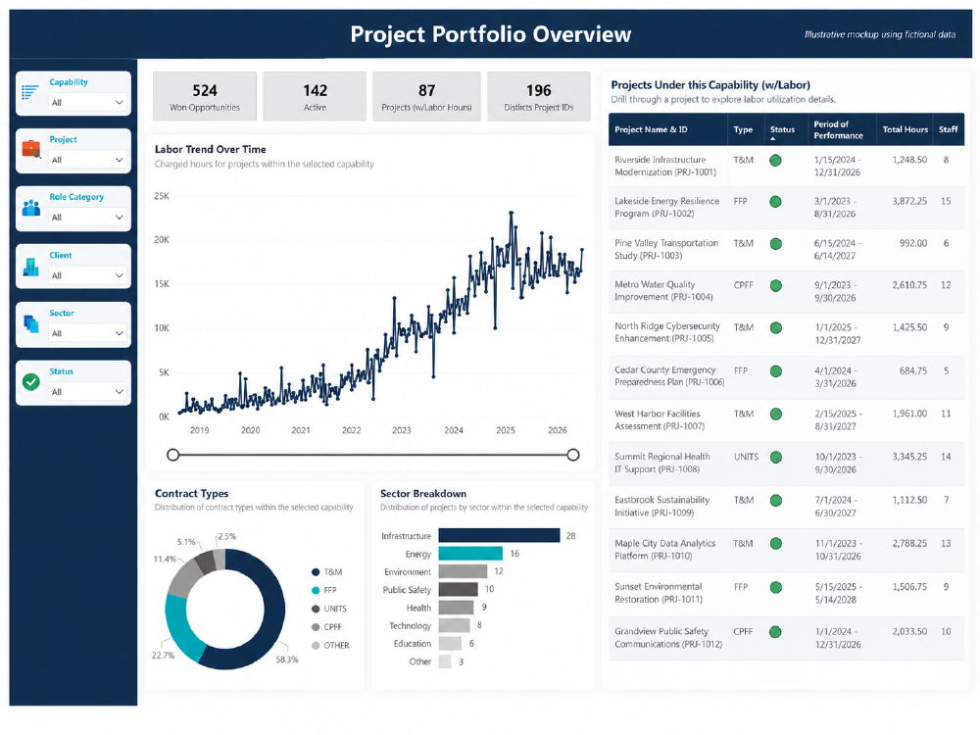980x735 pixels.
Task: Open the Status filter dropdown
Action: coord(87,392)
